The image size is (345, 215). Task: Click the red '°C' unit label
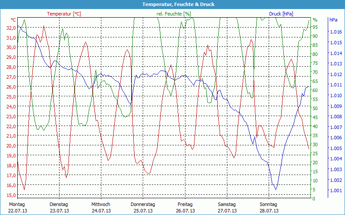click(x=13, y=20)
